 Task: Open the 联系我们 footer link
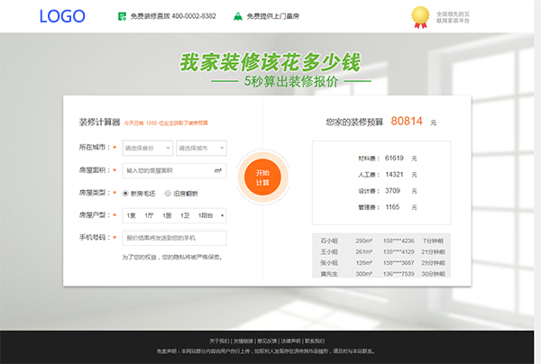[x=314, y=341]
